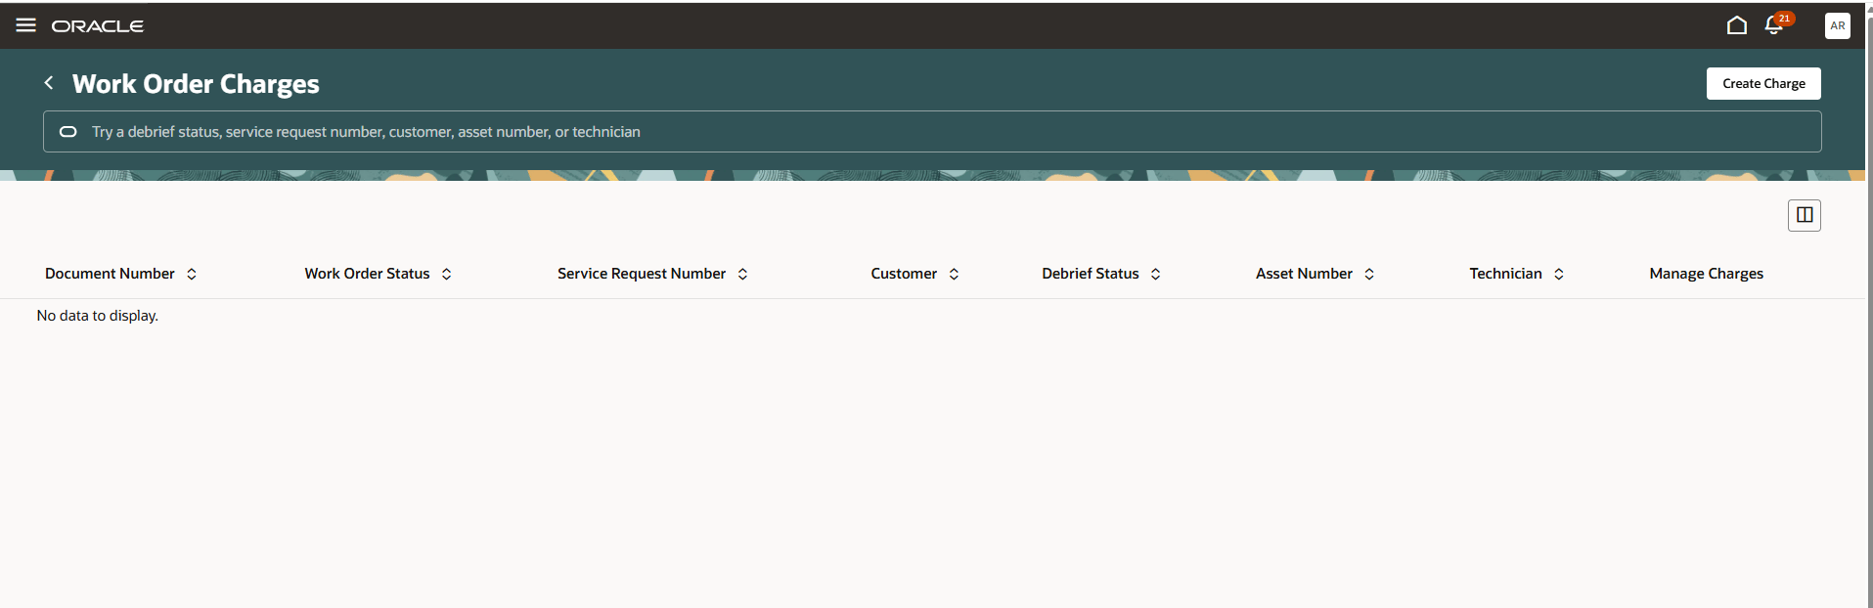Go to the Home icon

click(1736, 25)
